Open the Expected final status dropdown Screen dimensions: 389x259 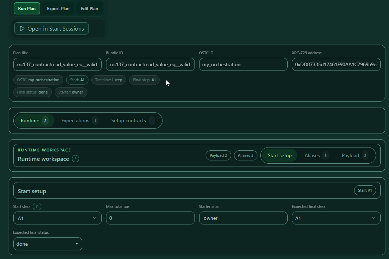click(47, 244)
